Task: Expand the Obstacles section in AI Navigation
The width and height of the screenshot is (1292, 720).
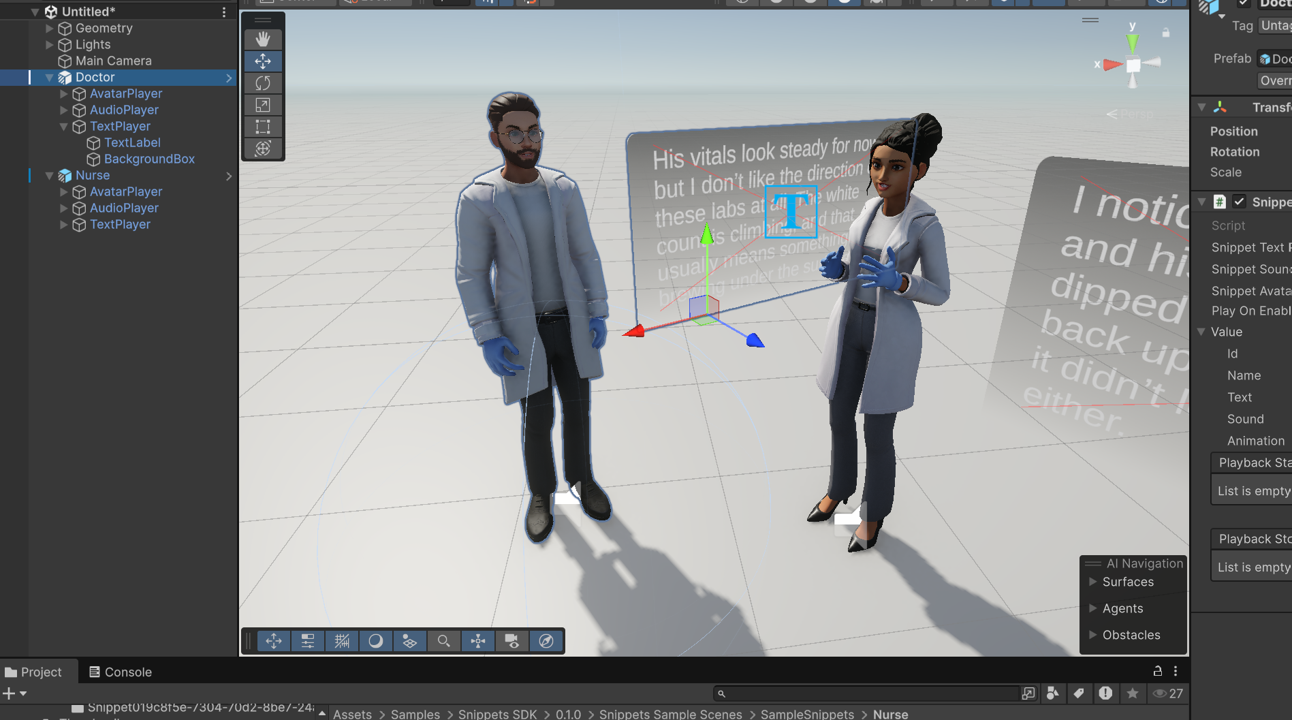Action: [1093, 635]
